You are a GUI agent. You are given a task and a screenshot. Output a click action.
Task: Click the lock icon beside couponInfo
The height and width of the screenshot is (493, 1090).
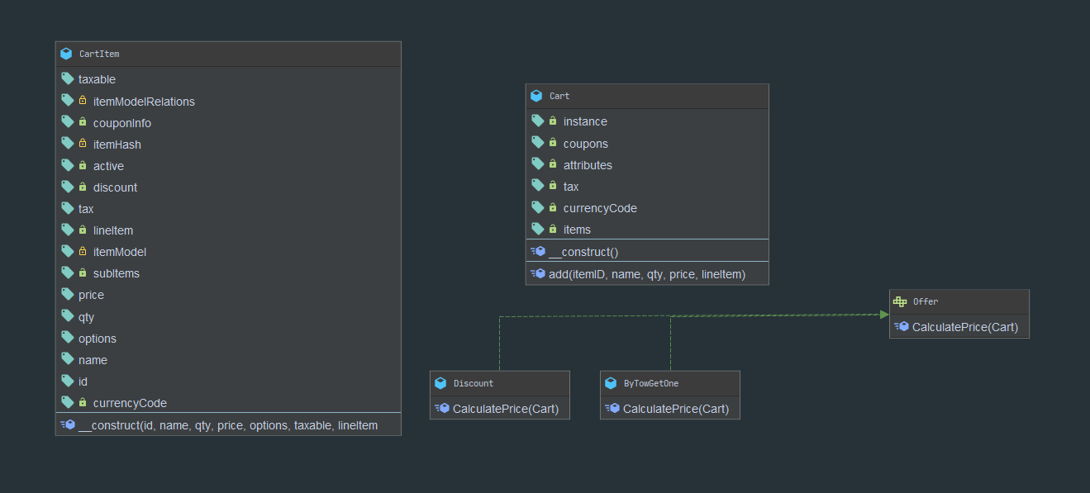tap(83, 122)
